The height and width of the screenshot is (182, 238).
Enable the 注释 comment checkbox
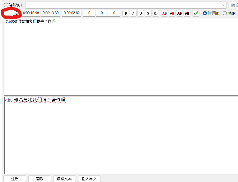6,5
